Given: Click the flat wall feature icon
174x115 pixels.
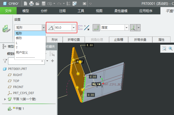Looking at the screenshot, I should click(6, 29).
